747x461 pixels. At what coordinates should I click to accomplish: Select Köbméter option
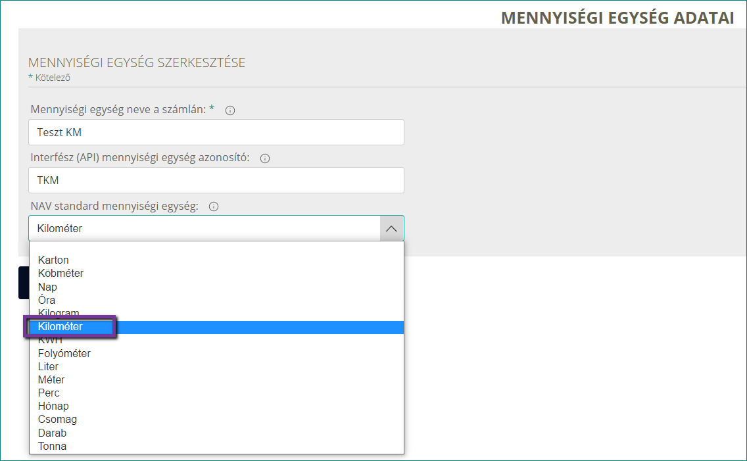click(216, 274)
